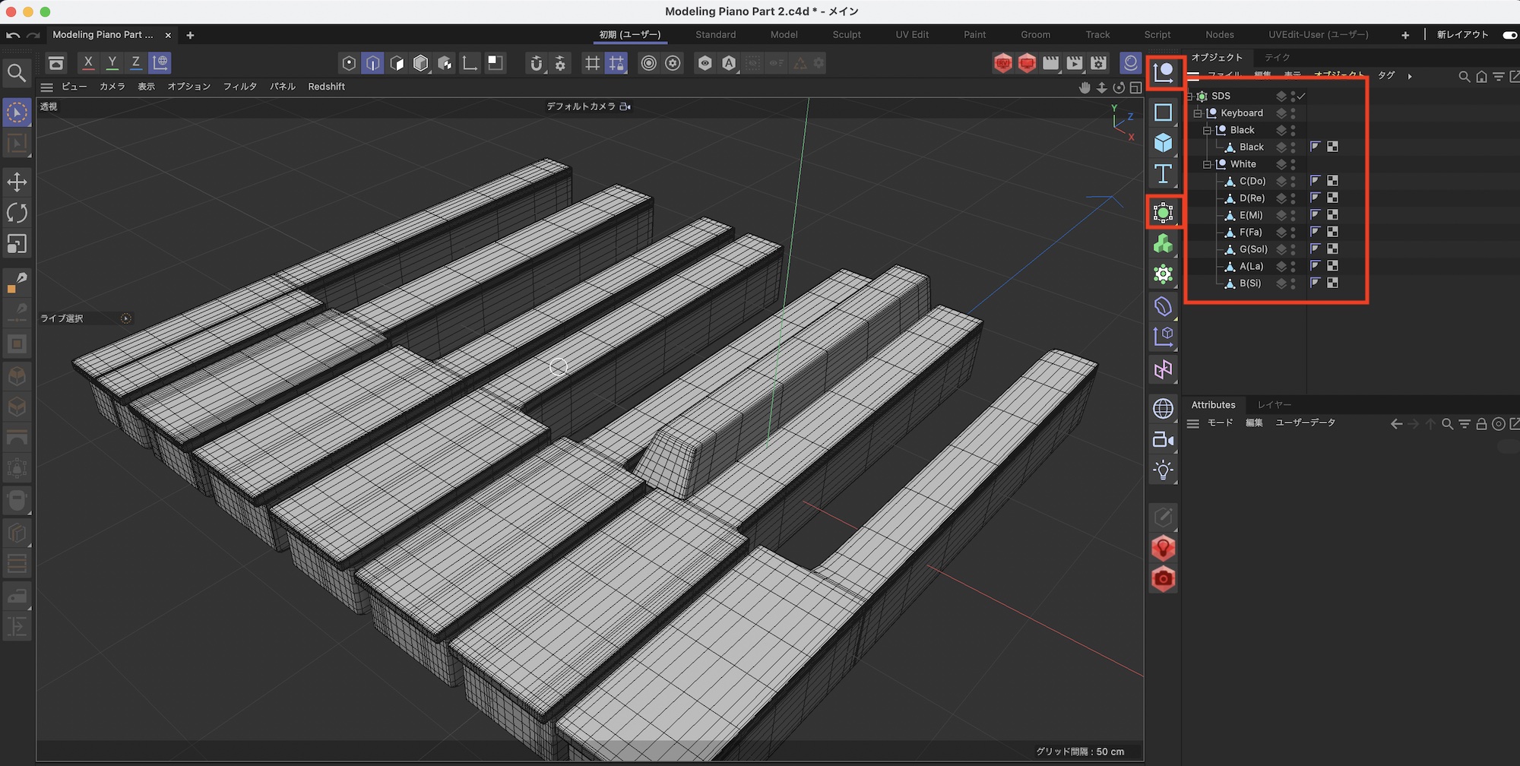
Task: Select the Move tool in left toolbar
Action: coord(17,182)
